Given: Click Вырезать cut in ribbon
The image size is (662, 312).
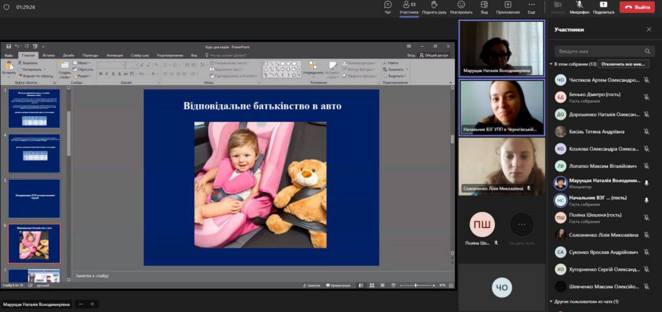Looking at the screenshot, I should point(27,63).
